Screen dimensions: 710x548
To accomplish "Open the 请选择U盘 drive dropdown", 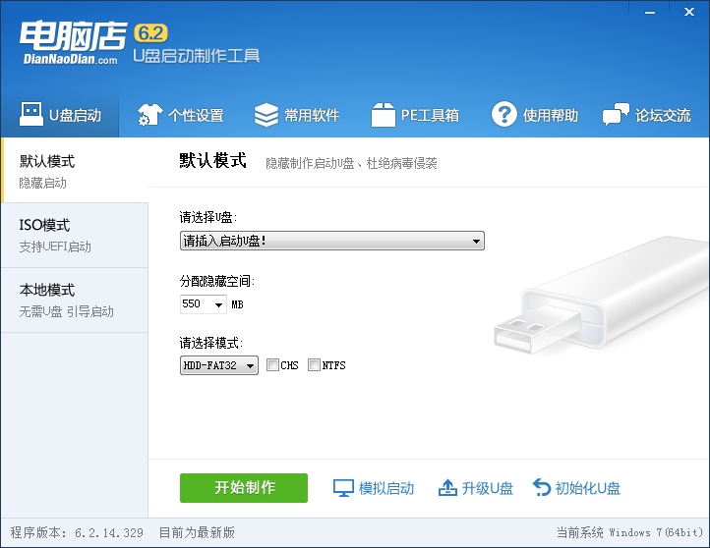I will coord(331,241).
